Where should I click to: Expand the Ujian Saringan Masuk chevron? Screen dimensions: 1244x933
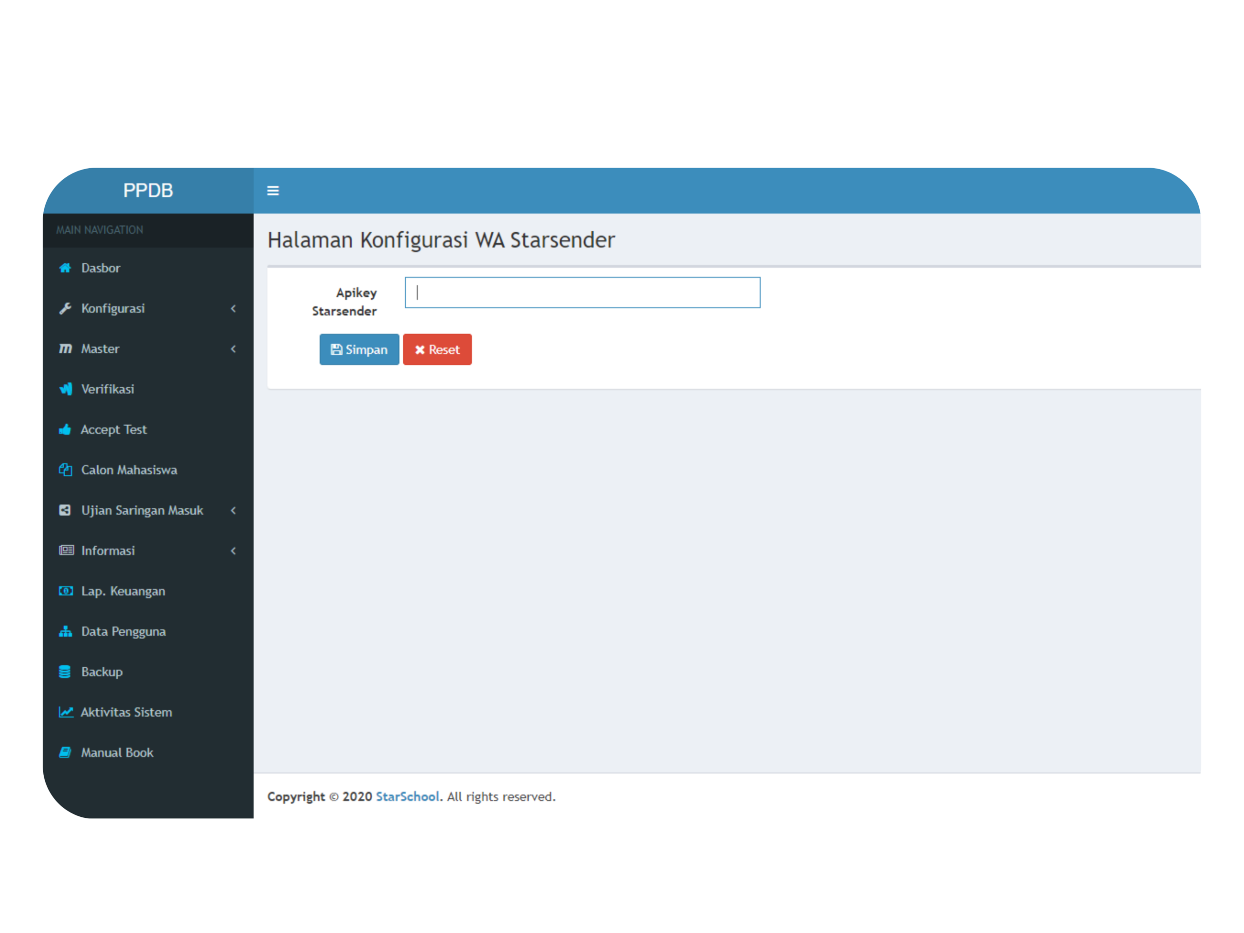coord(233,511)
